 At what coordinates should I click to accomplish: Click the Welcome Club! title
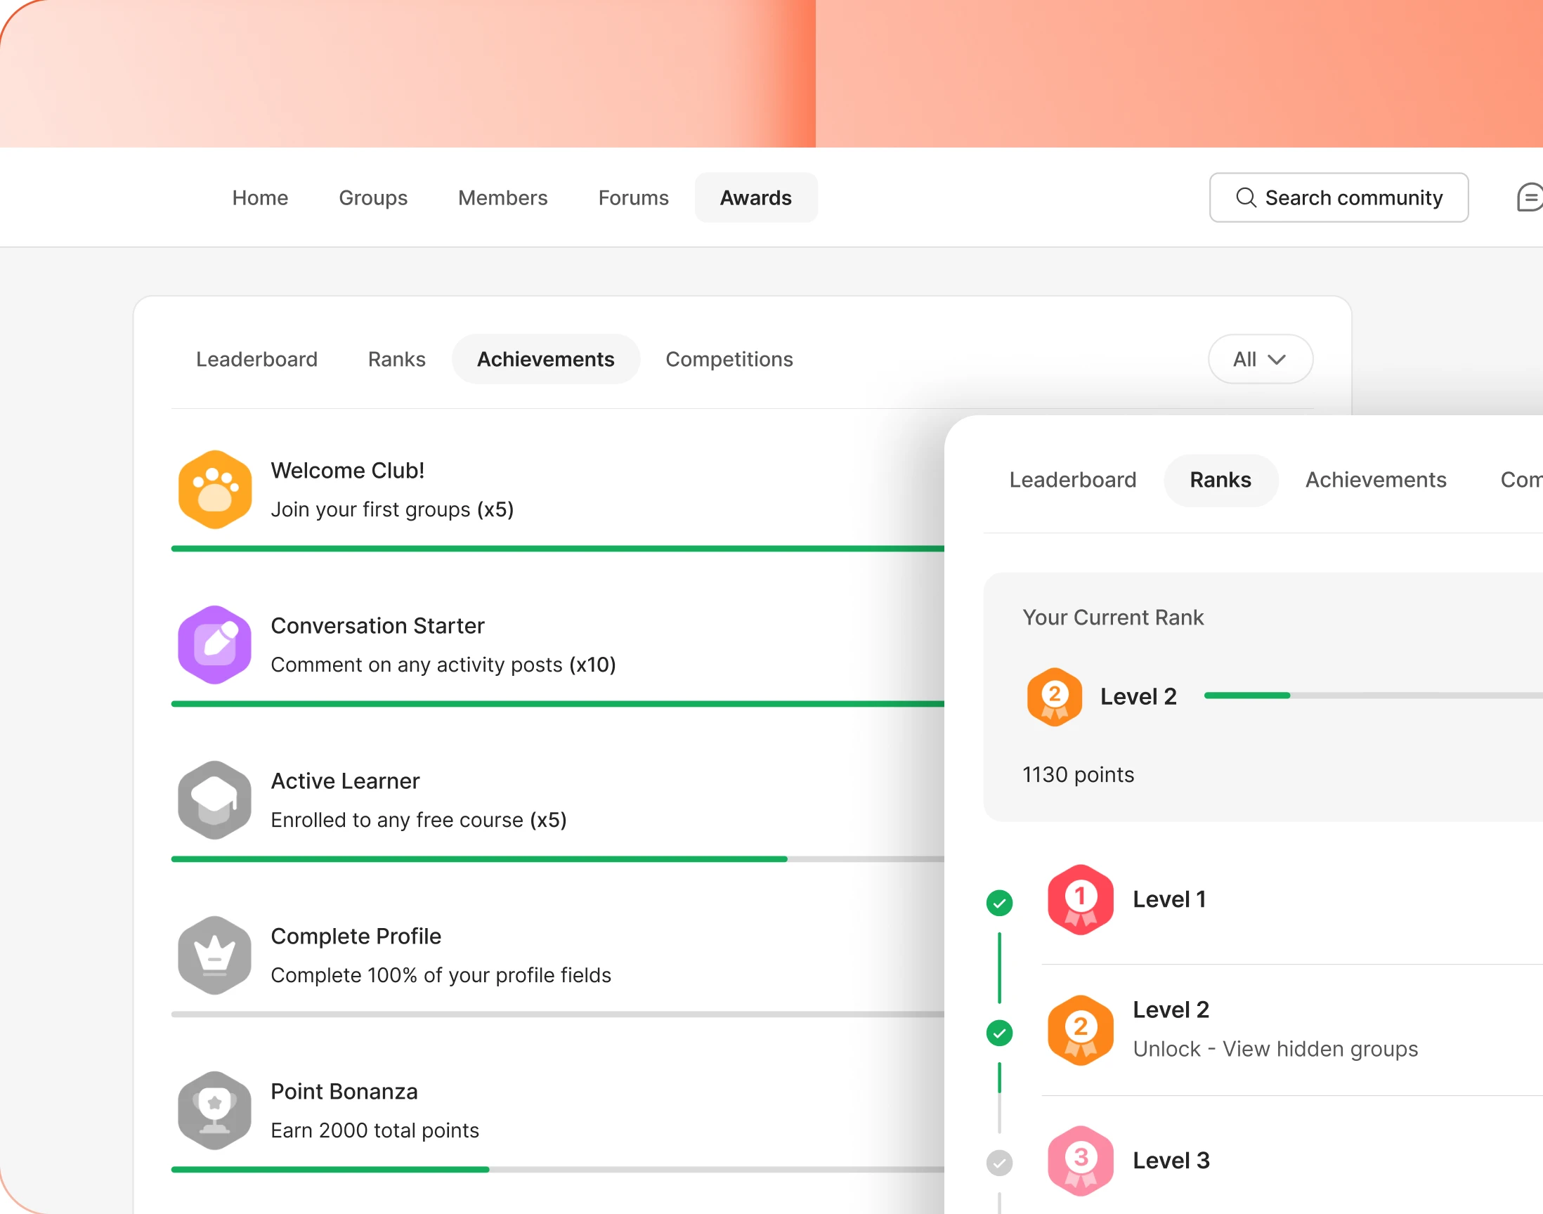348,471
